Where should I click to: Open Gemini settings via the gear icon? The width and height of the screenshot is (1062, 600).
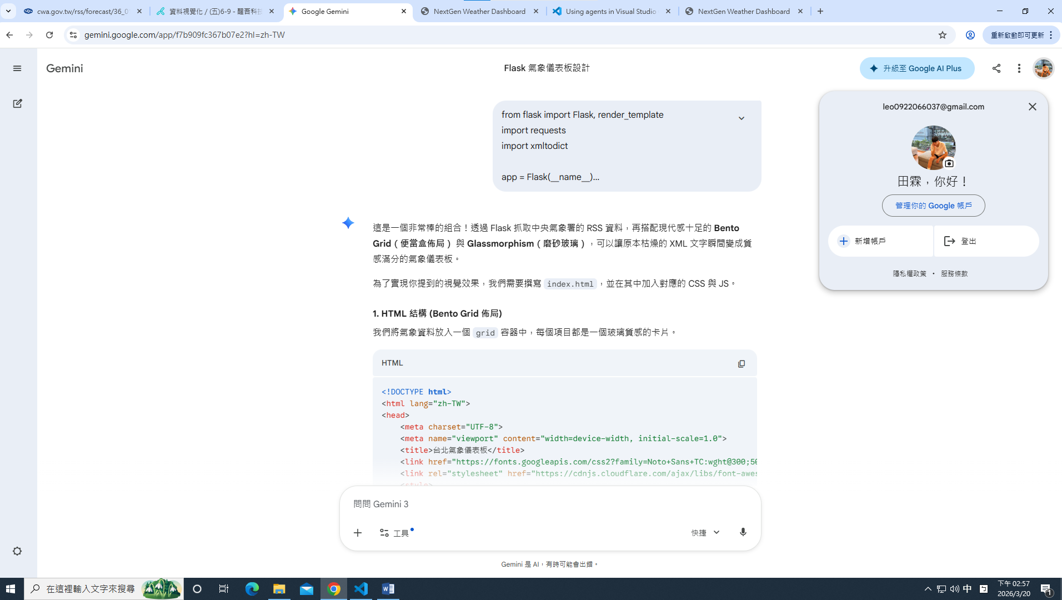coord(17,551)
